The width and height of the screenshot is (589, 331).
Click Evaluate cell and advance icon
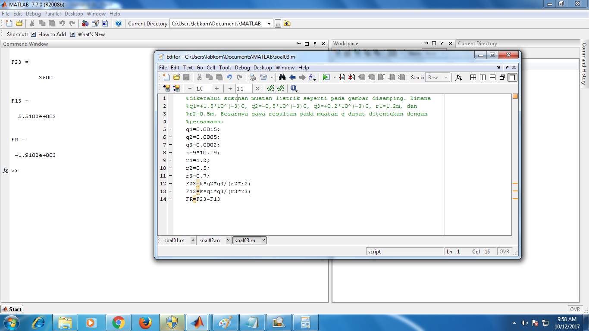click(176, 88)
